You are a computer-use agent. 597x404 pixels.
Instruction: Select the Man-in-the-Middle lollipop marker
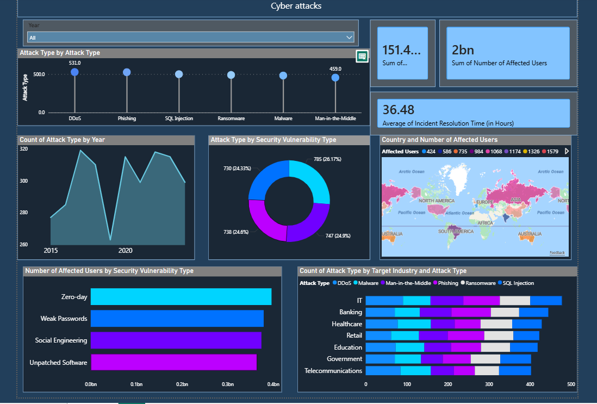[335, 78]
